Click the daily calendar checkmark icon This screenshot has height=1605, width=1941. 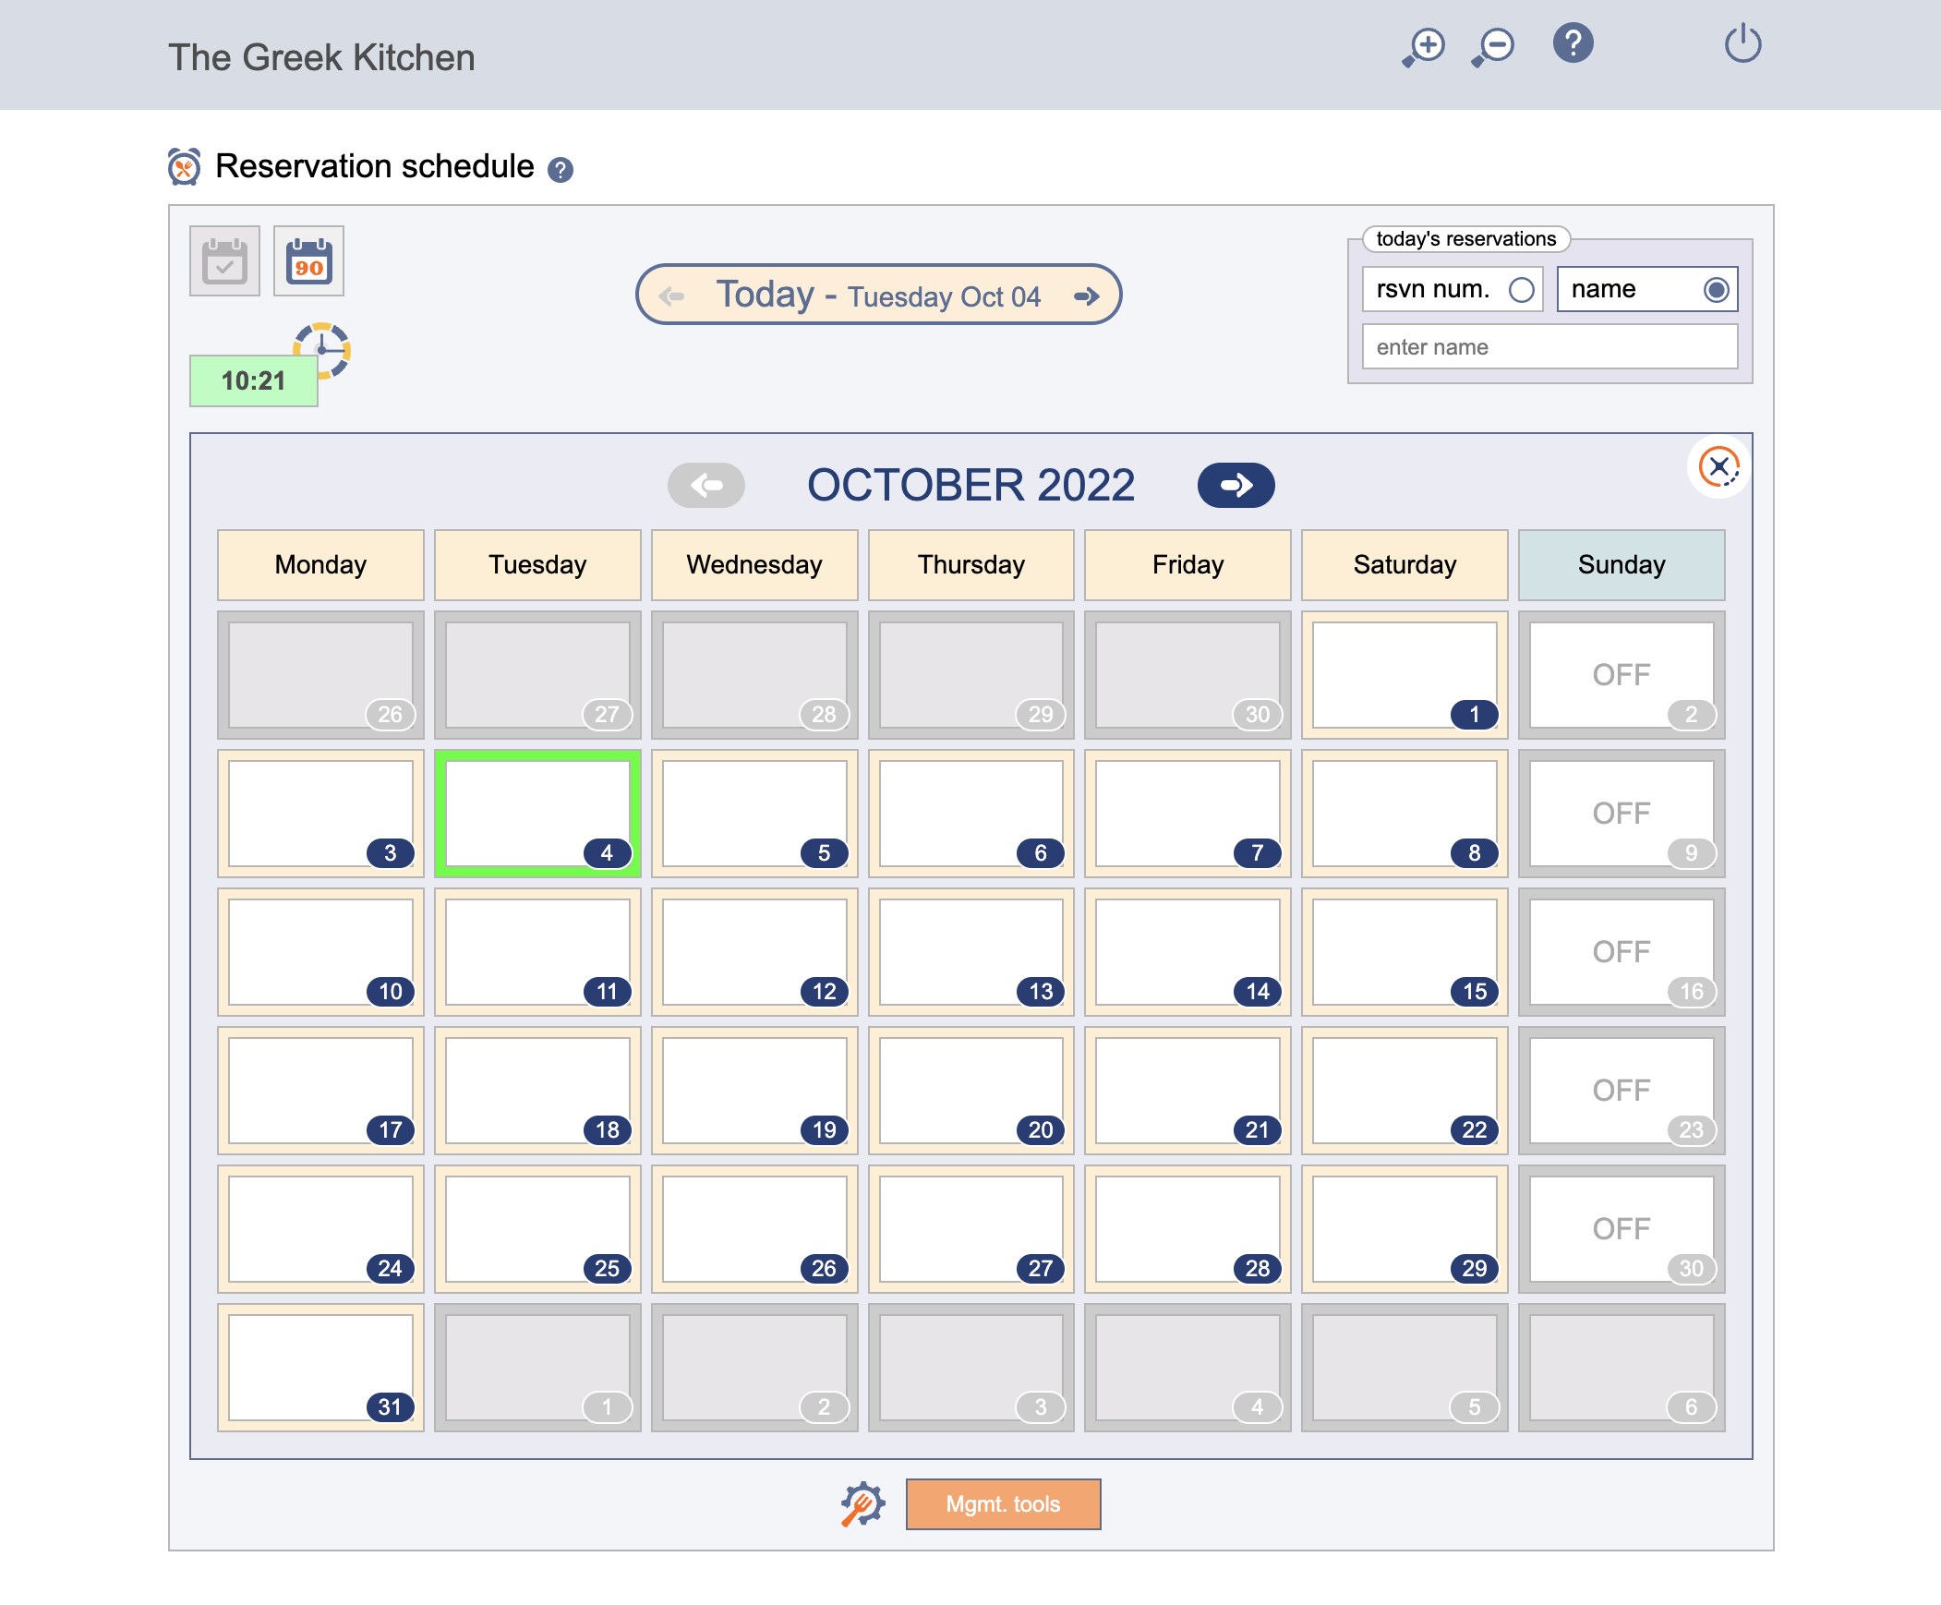pos(224,261)
